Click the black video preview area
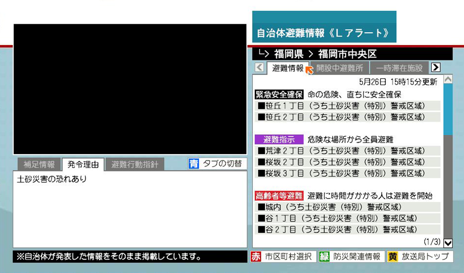Screen dimensions: 464x273 click(x=130, y=89)
